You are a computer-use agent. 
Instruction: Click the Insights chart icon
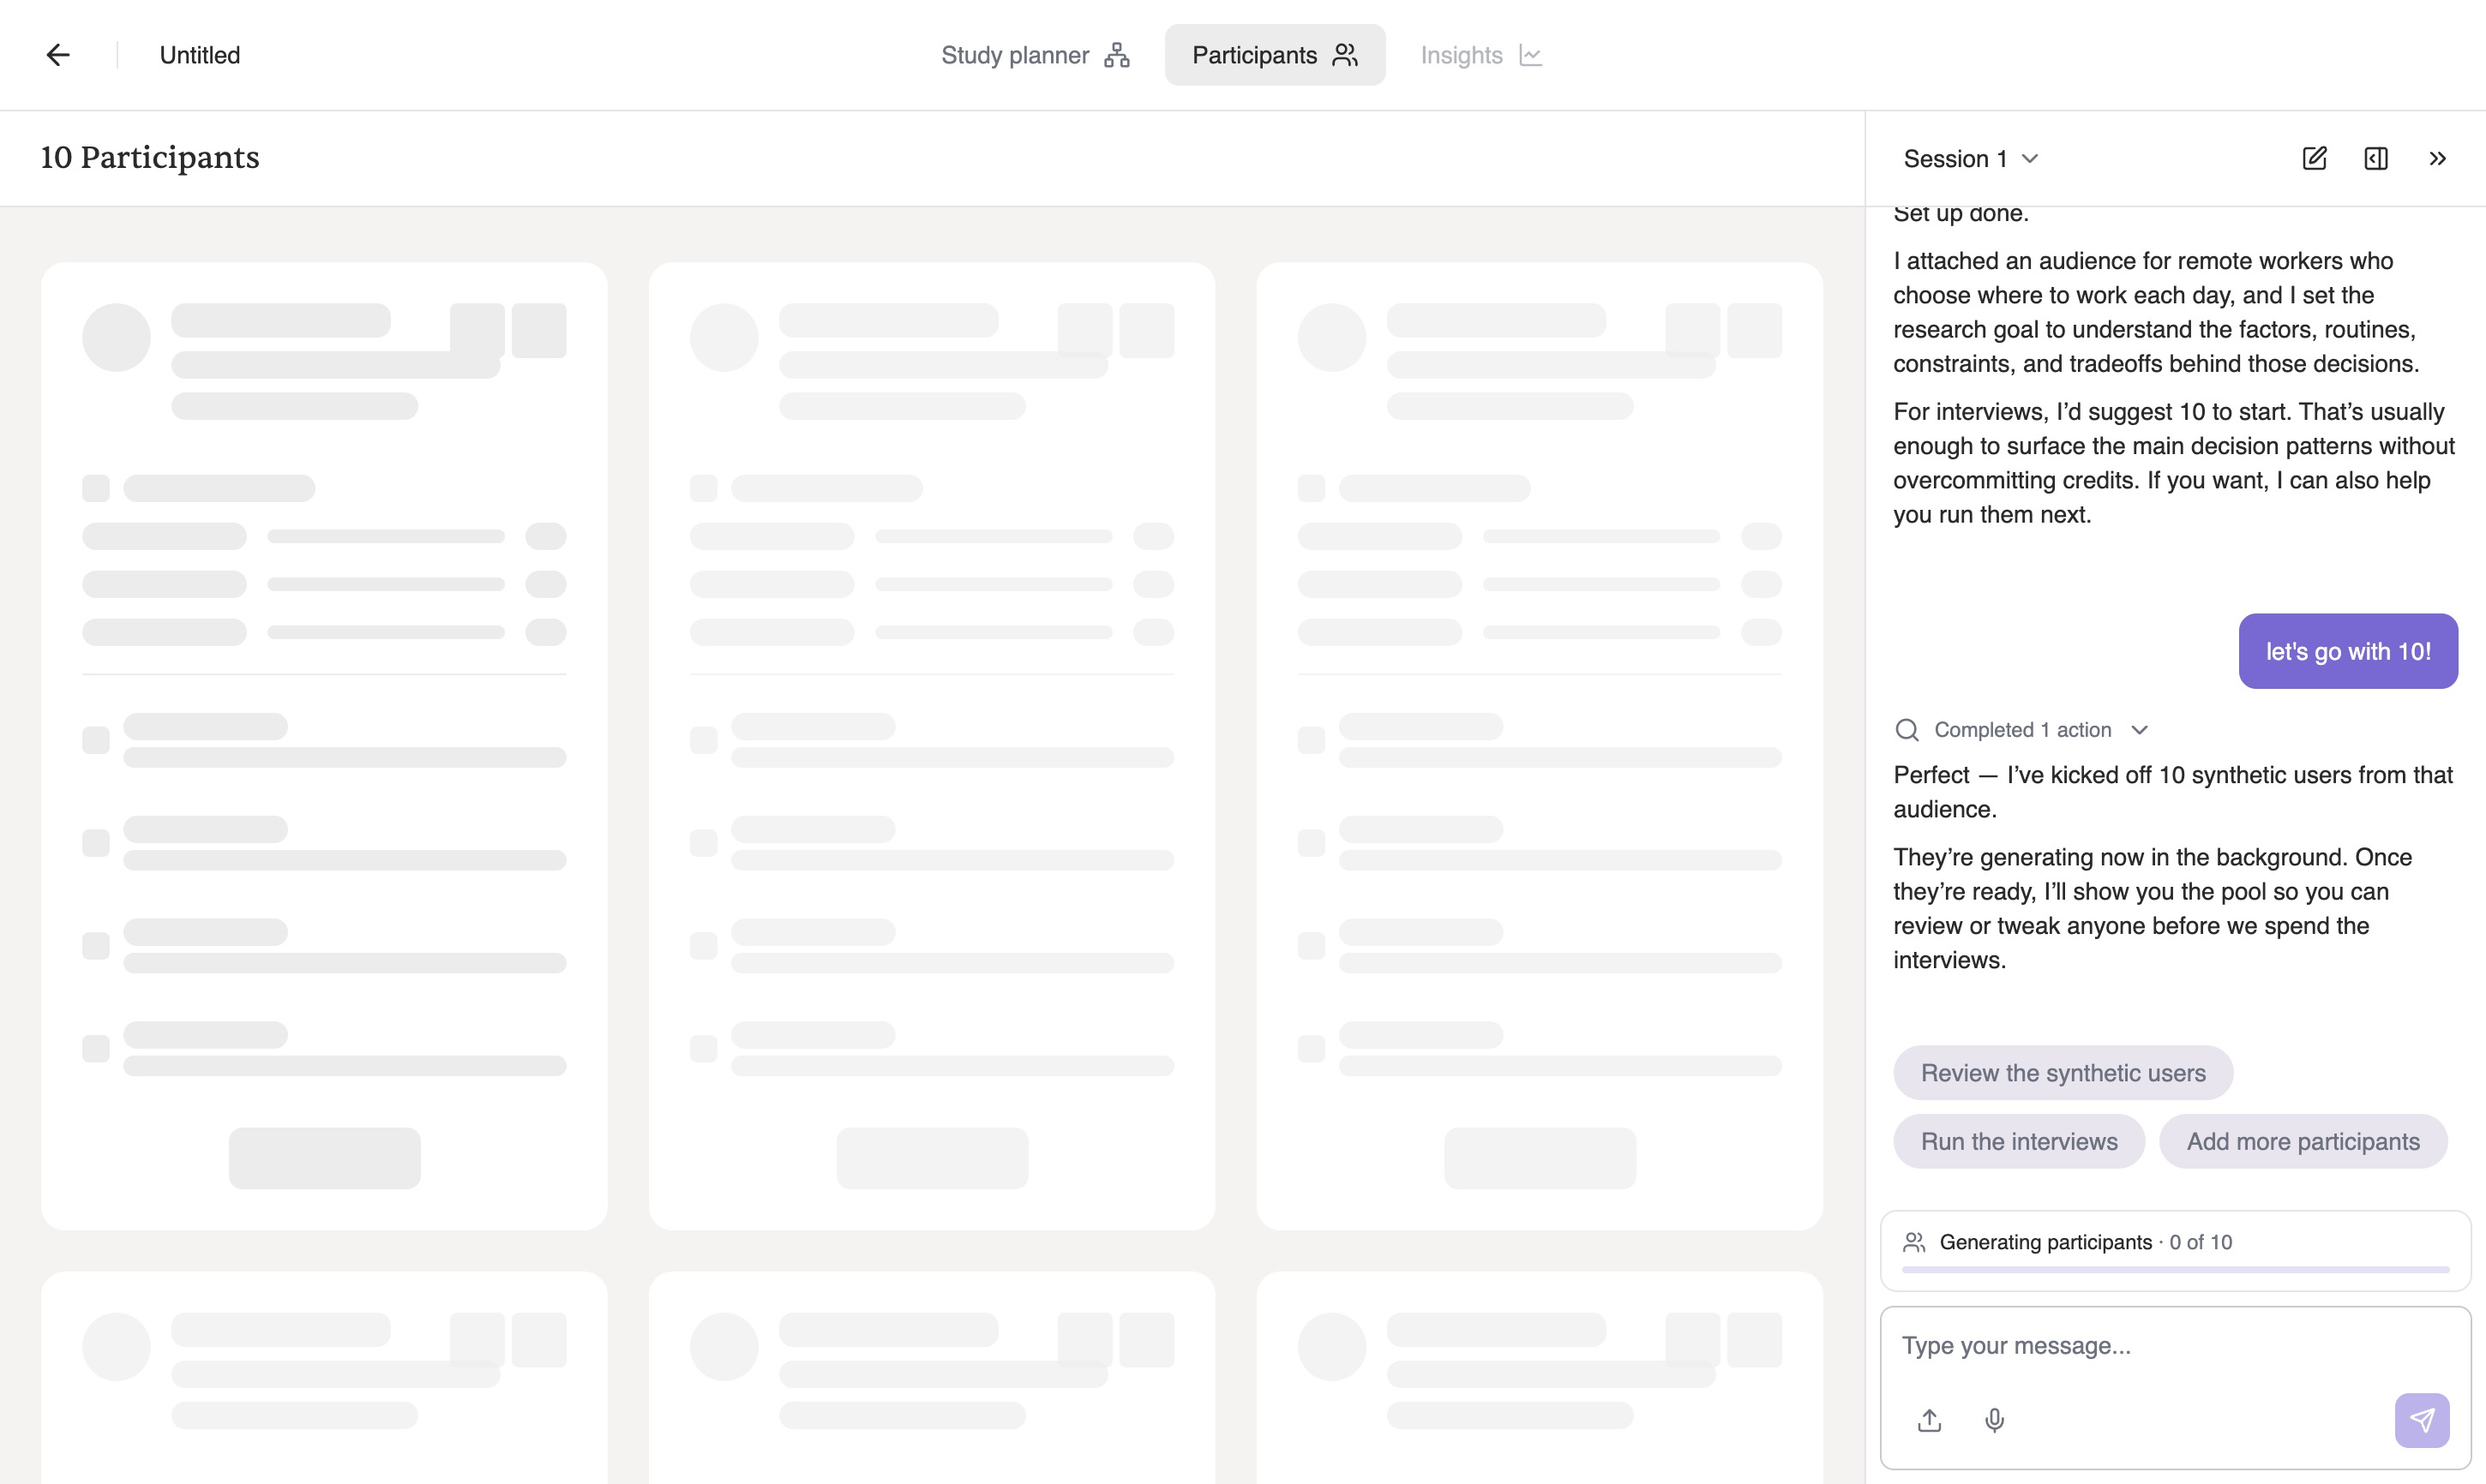pos(1531,55)
